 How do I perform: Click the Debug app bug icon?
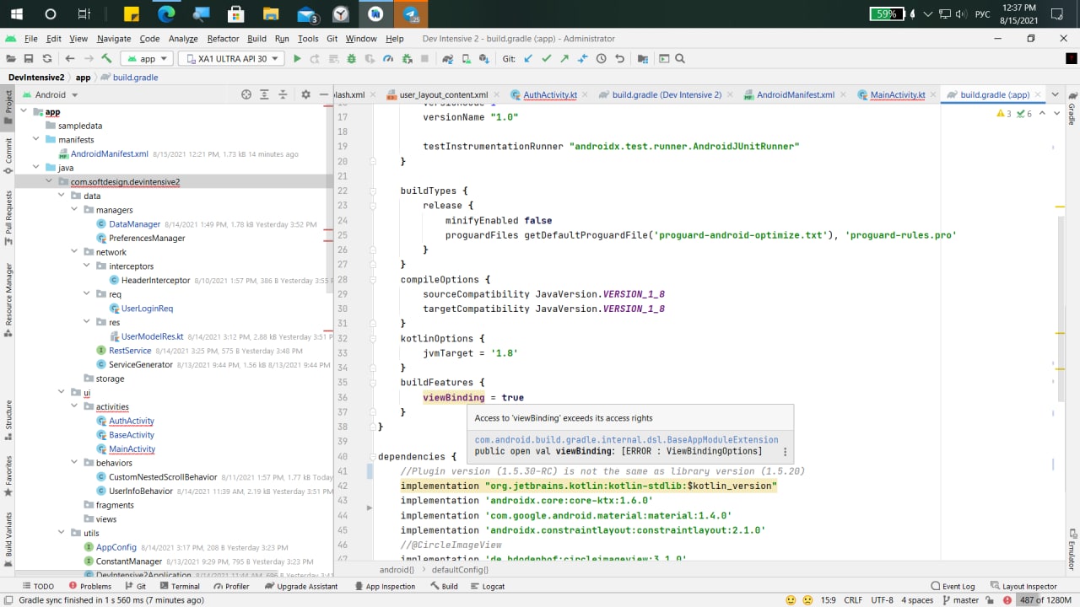pos(352,59)
